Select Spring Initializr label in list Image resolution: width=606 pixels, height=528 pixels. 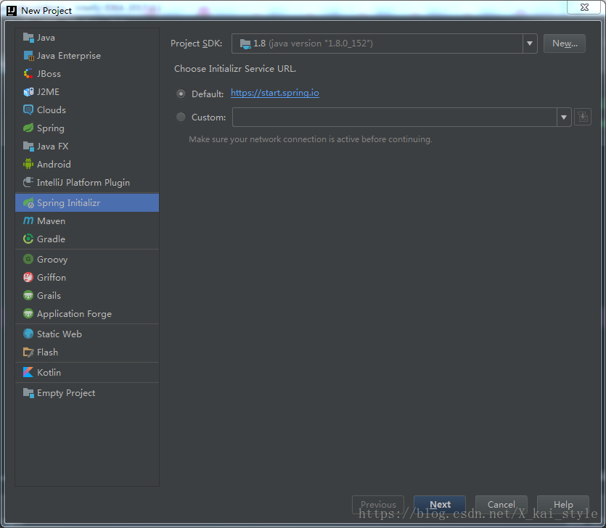(x=68, y=203)
